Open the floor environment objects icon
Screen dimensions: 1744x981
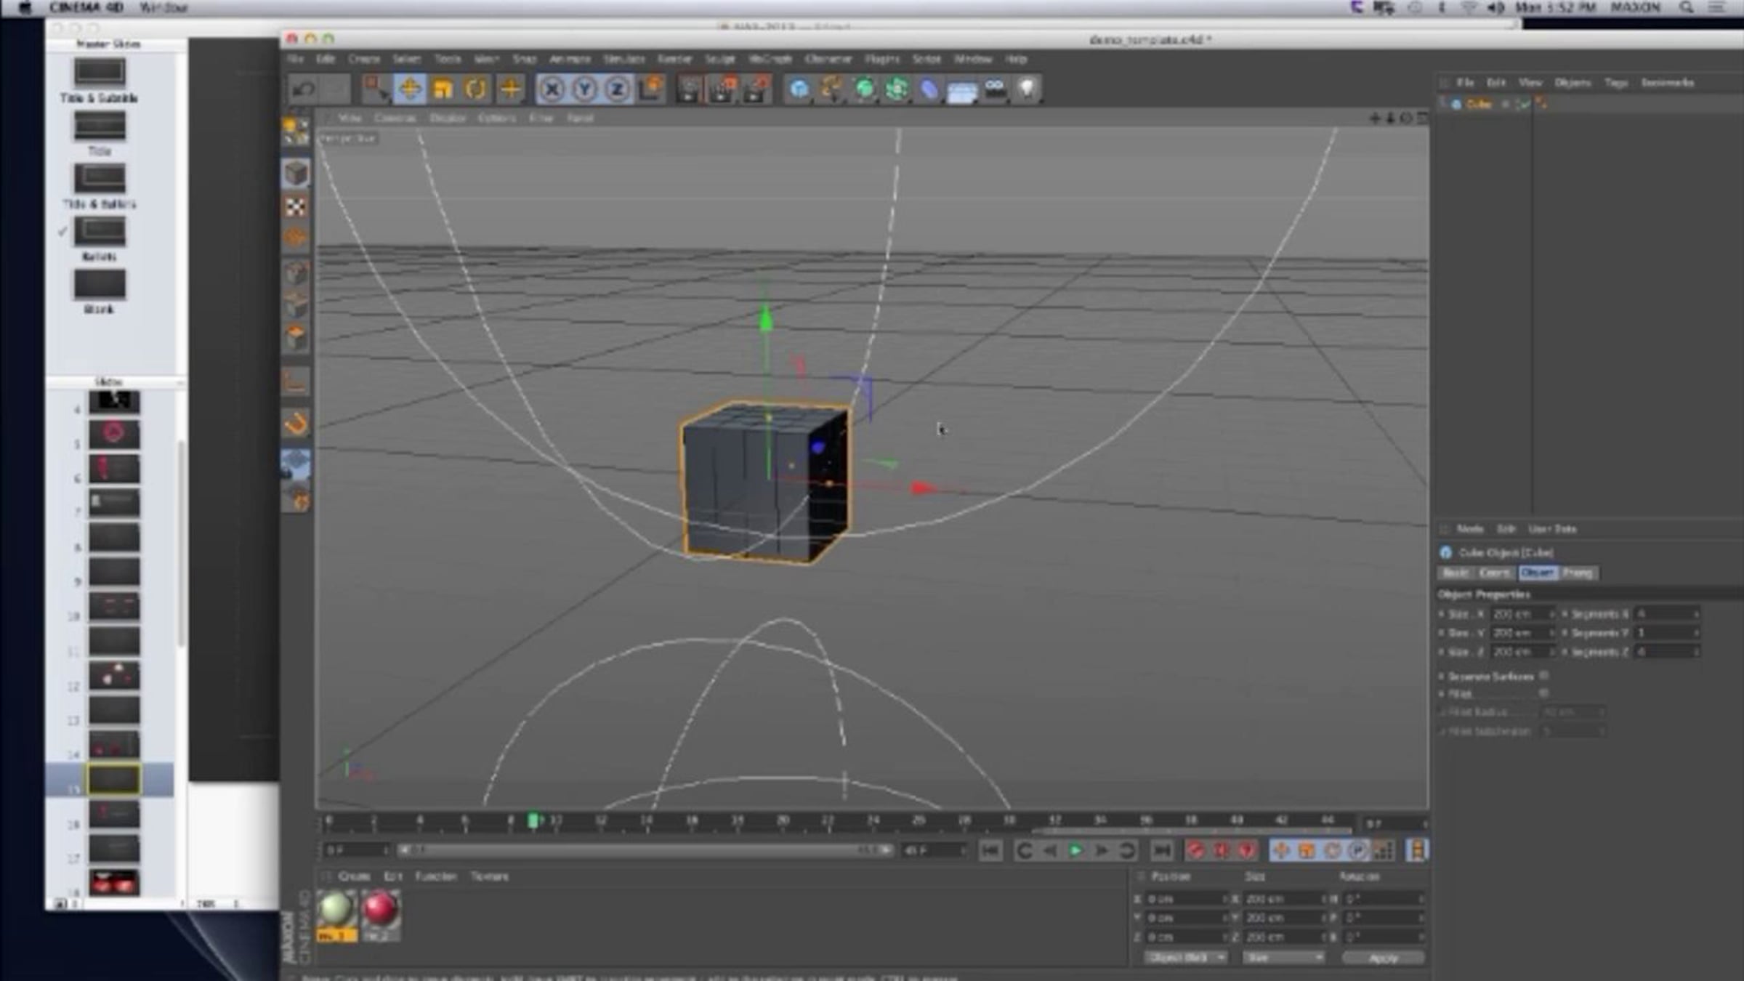(963, 91)
